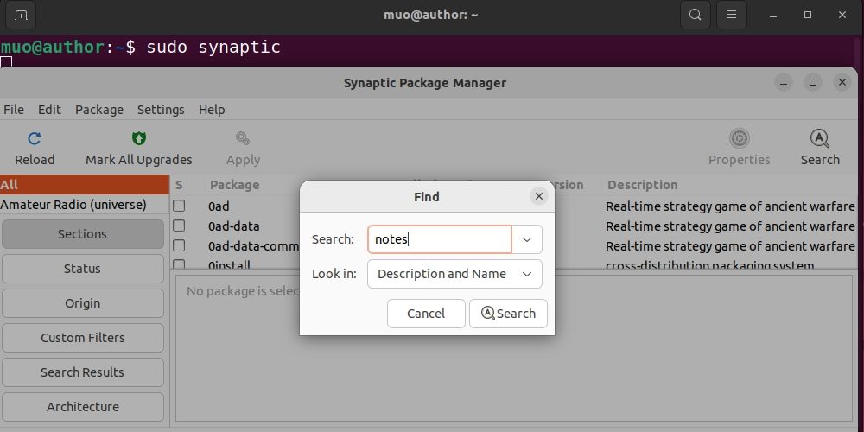Click the Reload toolbar icon
Screen dimensions: 864x432
click(x=35, y=138)
